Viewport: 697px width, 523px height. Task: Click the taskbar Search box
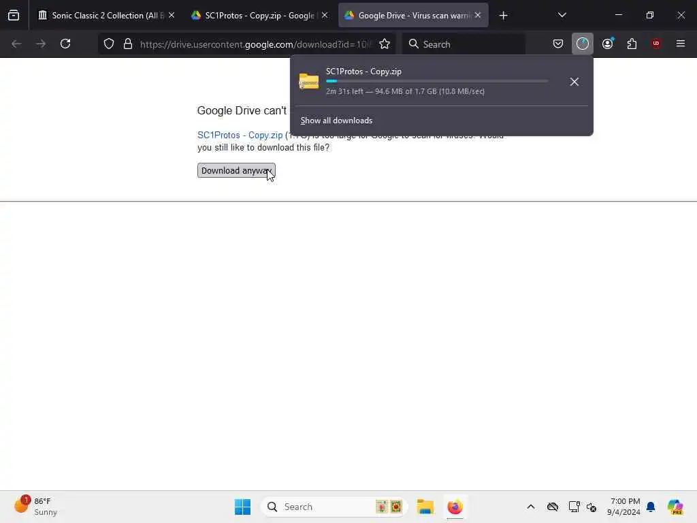(x=334, y=507)
